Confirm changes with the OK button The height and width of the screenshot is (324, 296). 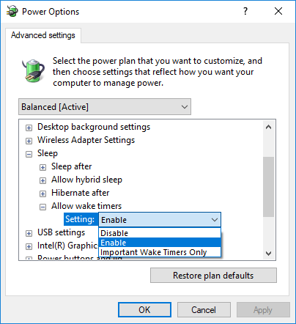(144, 310)
